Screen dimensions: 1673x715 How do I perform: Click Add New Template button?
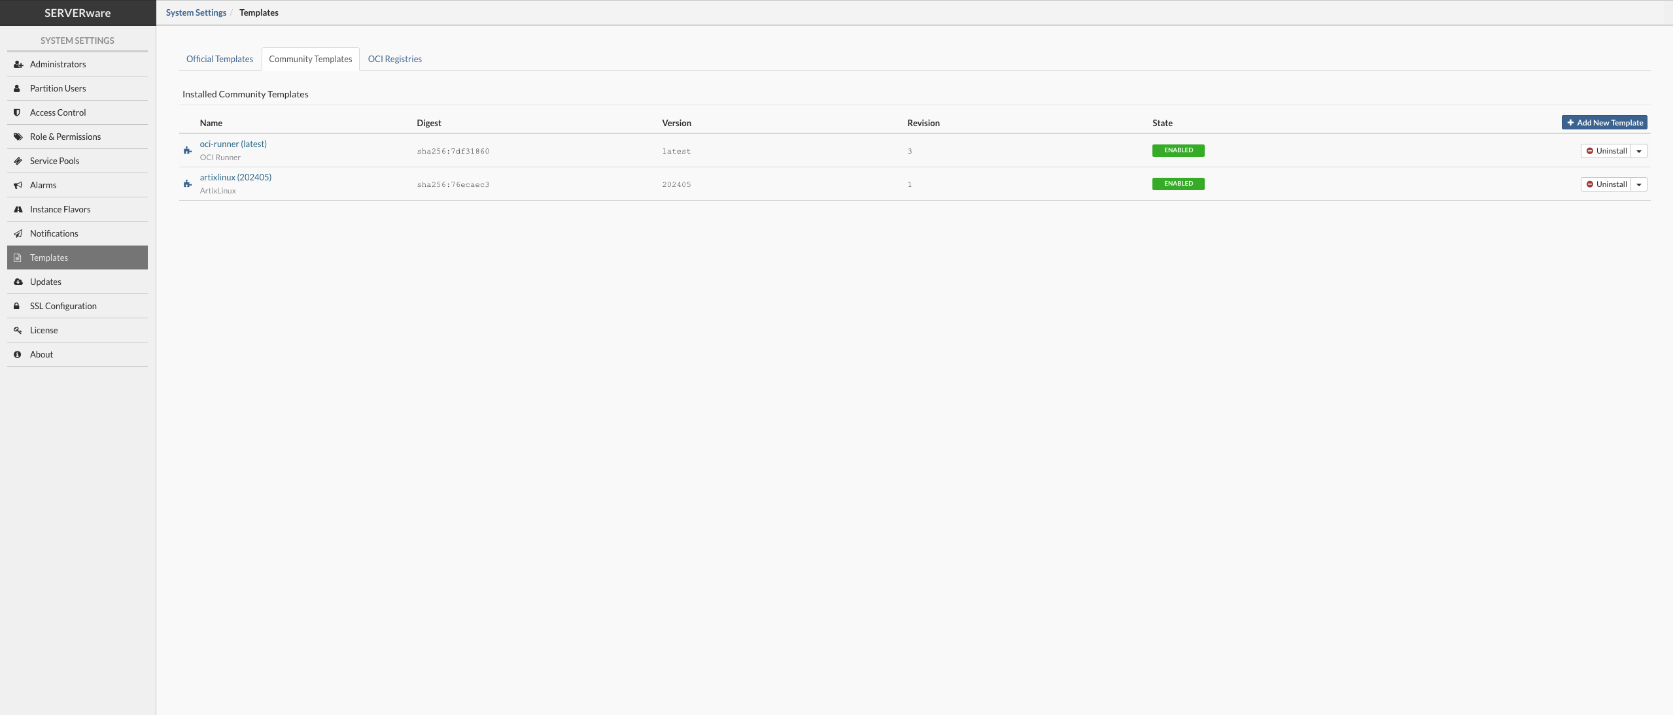coord(1604,122)
